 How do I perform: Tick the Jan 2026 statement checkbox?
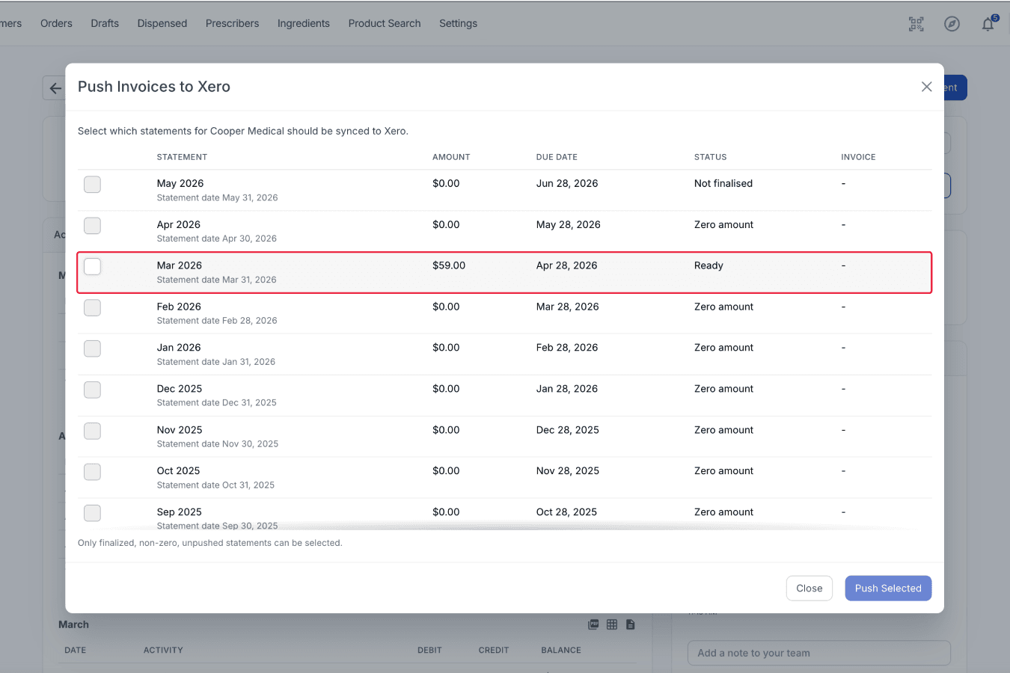tap(92, 348)
